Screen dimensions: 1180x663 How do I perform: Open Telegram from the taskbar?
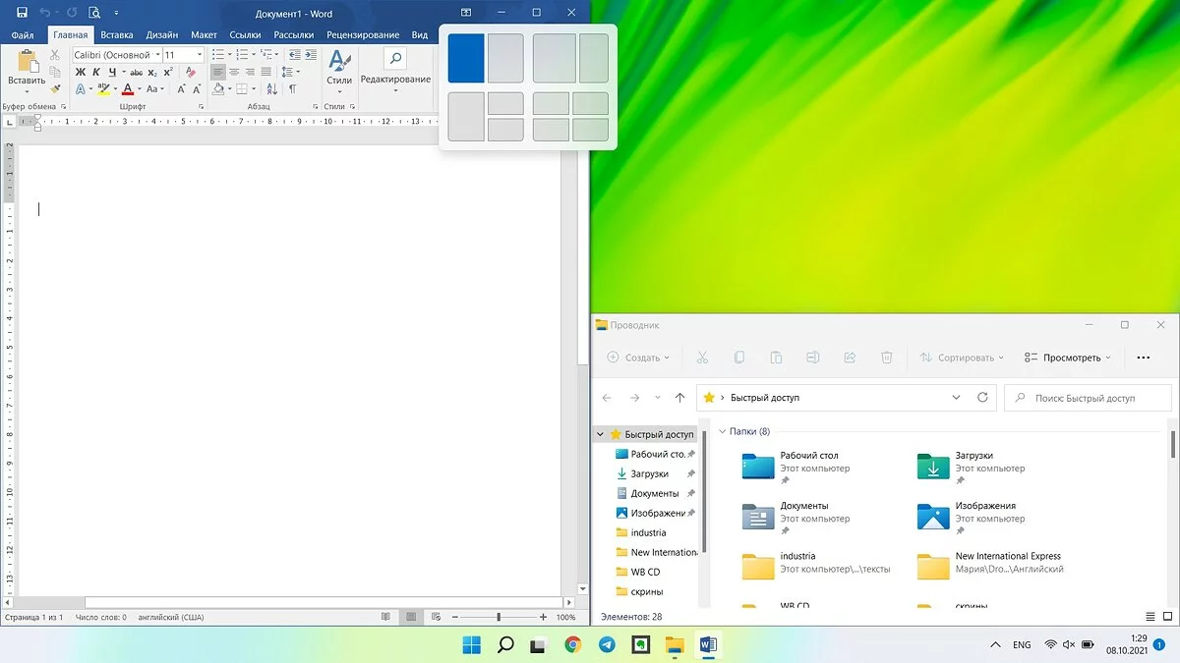click(607, 645)
